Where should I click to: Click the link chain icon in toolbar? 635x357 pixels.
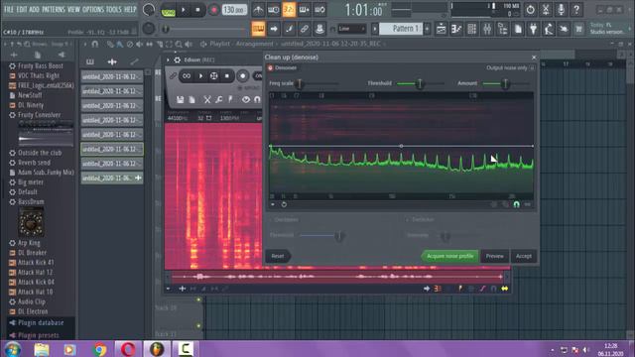305,29
